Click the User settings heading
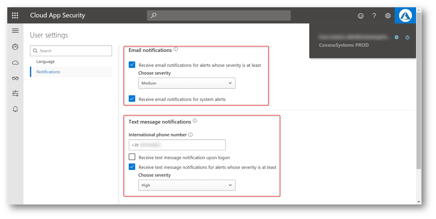This screenshot has width=436, height=219. (x=49, y=35)
